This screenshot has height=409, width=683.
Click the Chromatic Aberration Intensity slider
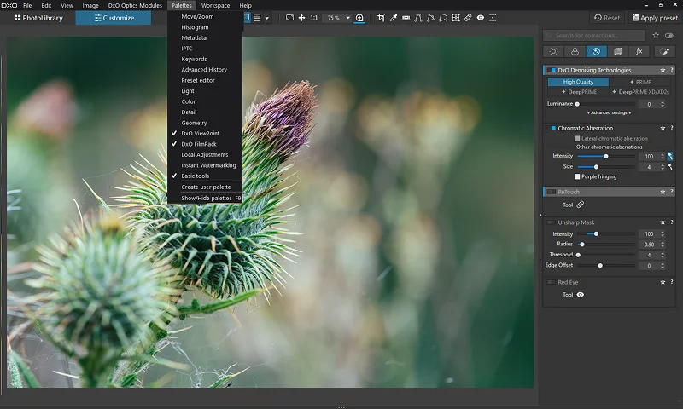point(606,156)
